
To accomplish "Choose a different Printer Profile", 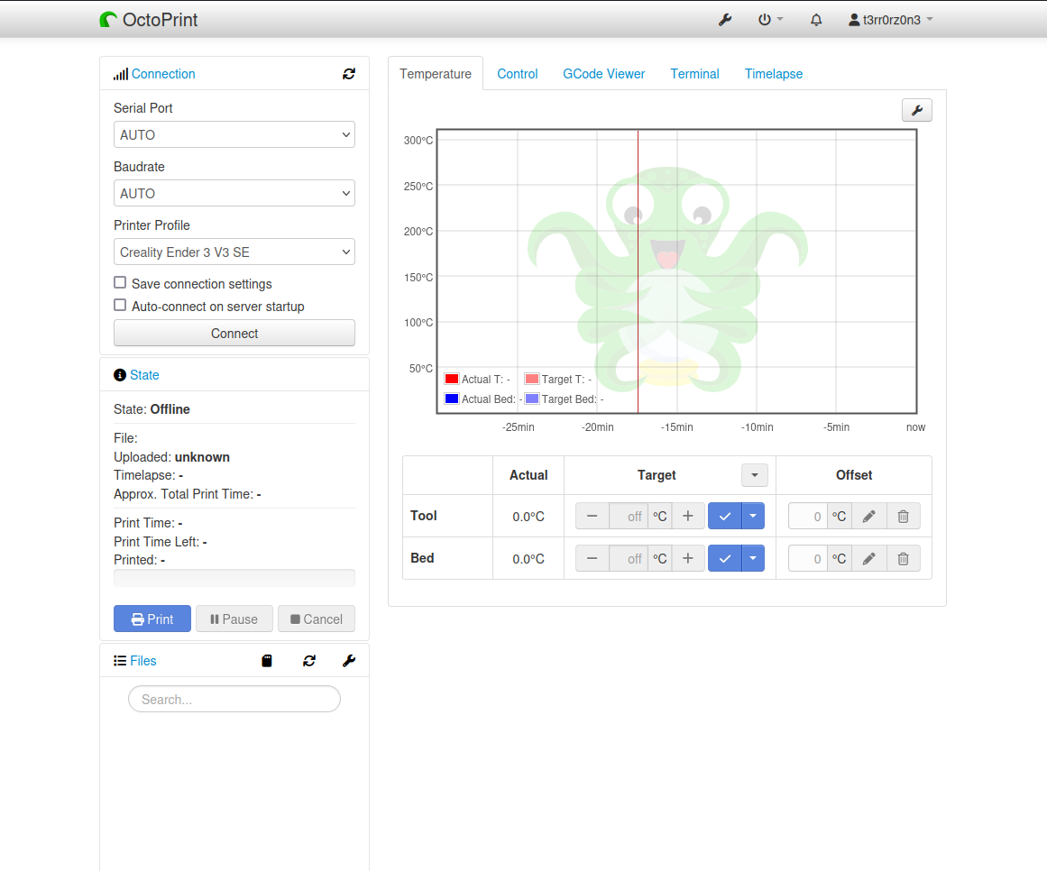I will pos(234,252).
